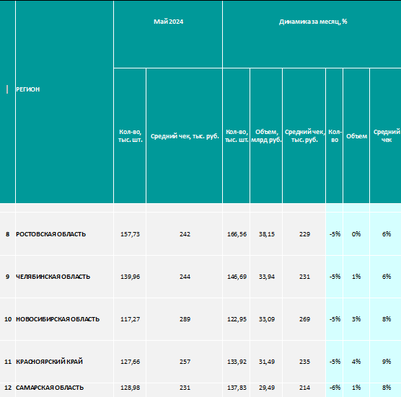Click the 'Средний чек' percent column header
Image resolution: width=401 pixels, height=397 pixels.
tap(386, 136)
